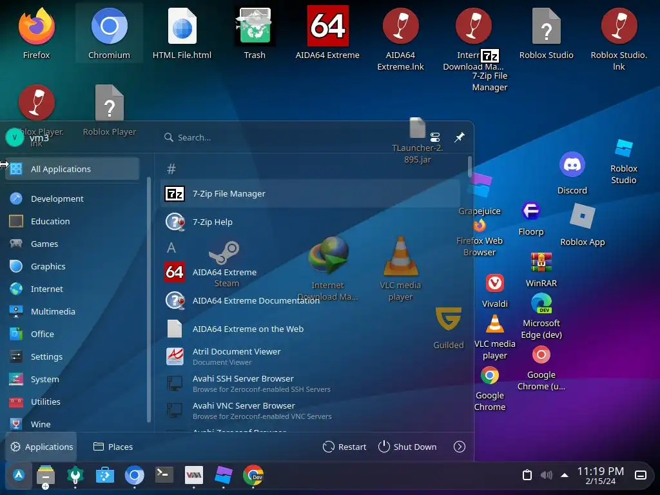Select the All Applications category

click(x=72, y=169)
